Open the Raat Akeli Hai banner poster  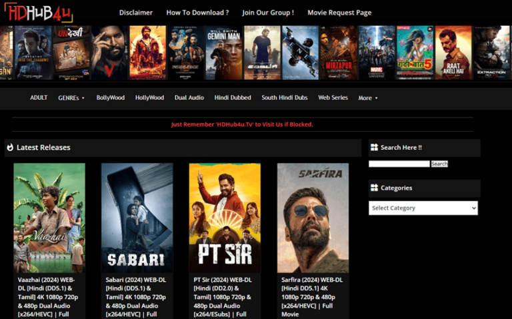(x=453, y=53)
